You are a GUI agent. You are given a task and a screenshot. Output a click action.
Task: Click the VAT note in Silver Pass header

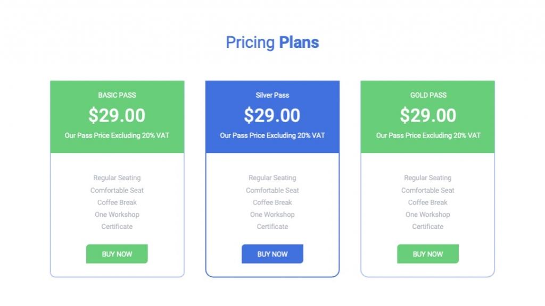[272, 135]
